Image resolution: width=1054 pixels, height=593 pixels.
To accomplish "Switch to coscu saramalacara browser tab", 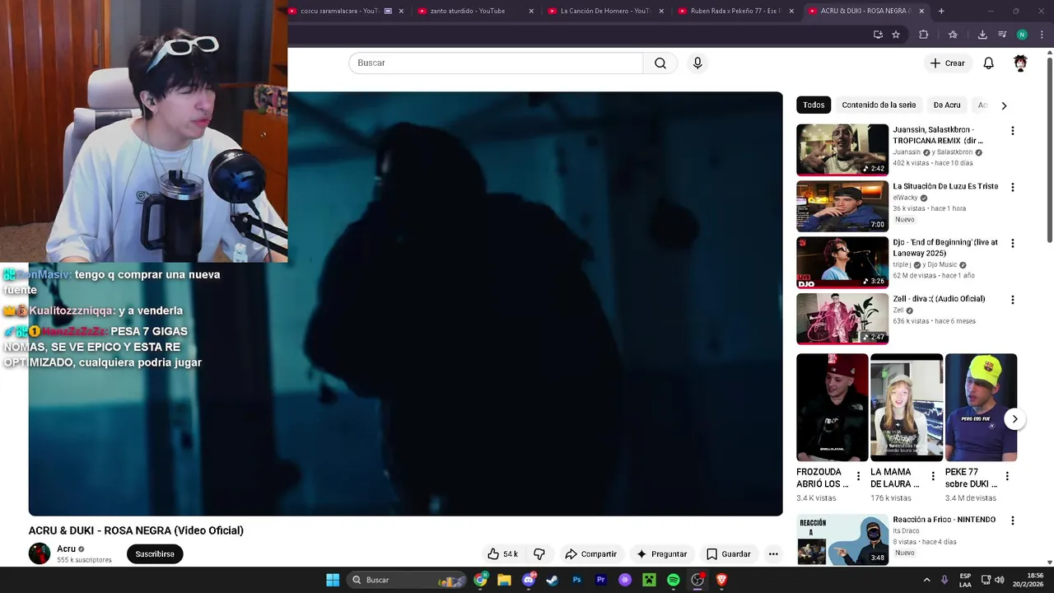I will point(346,11).
